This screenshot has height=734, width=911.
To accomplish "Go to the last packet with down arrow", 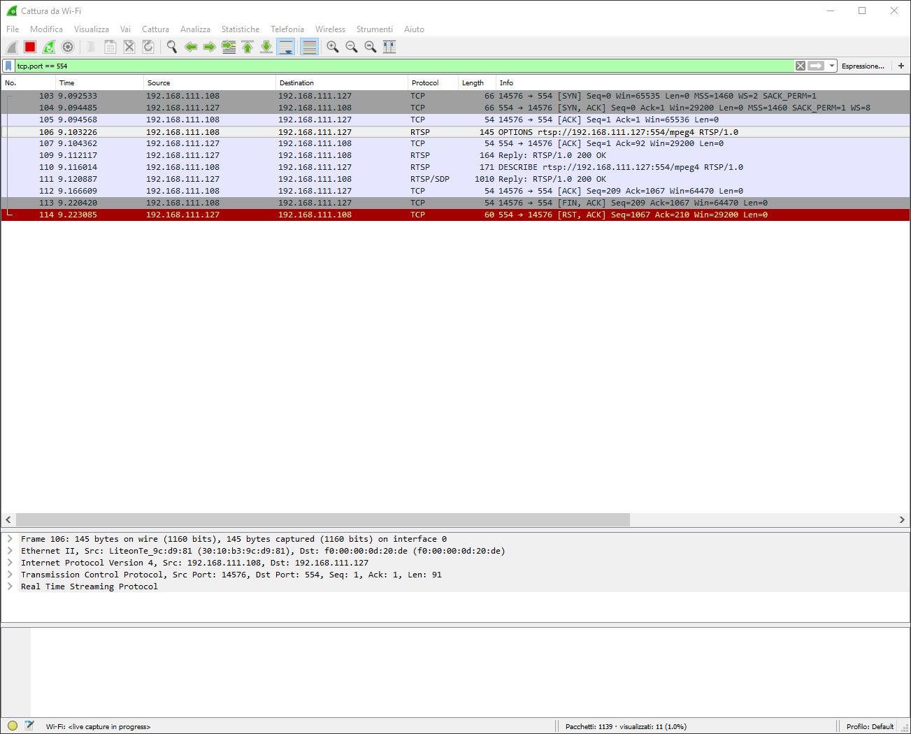I will click(x=266, y=46).
